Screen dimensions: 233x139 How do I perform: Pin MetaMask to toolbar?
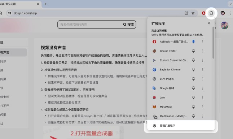click(x=193, y=107)
